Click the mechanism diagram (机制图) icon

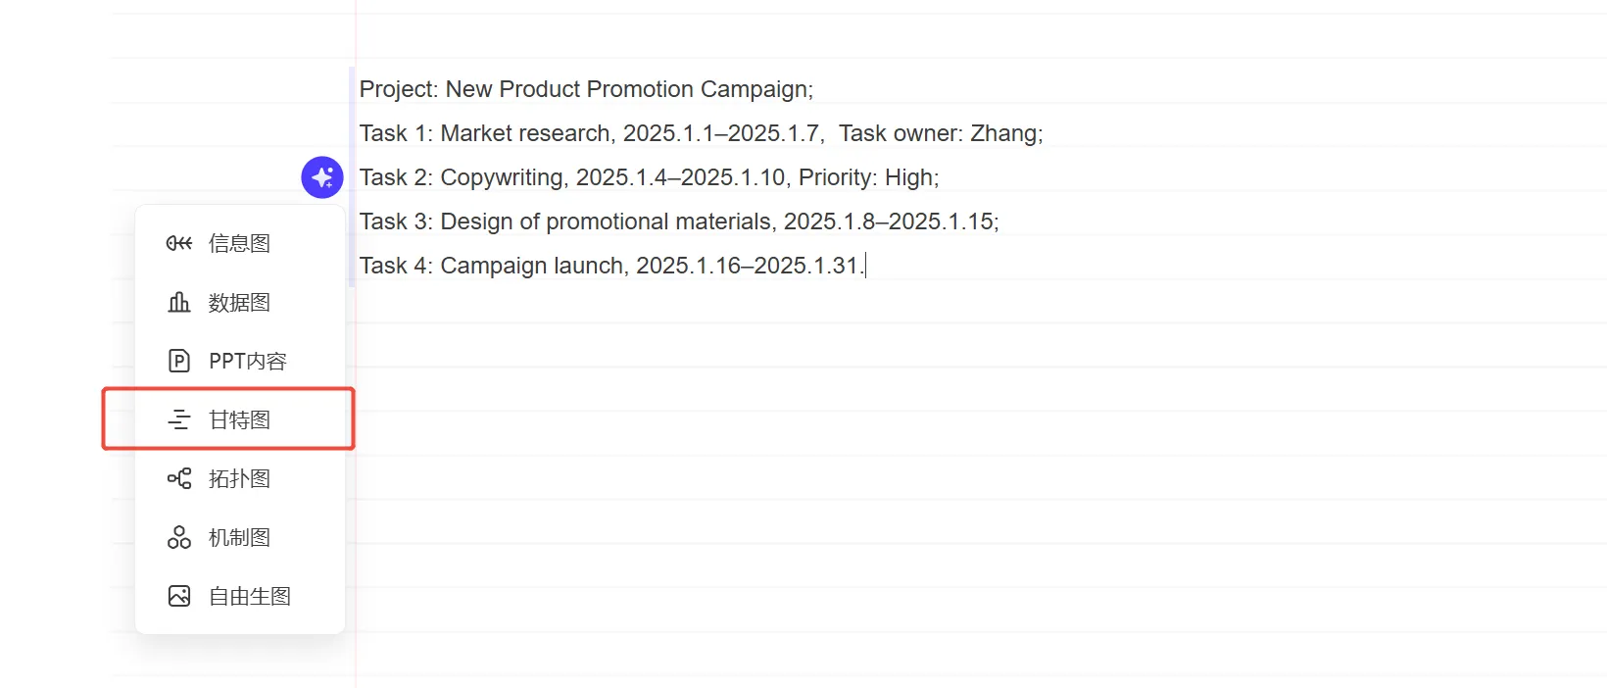(x=179, y=537)
